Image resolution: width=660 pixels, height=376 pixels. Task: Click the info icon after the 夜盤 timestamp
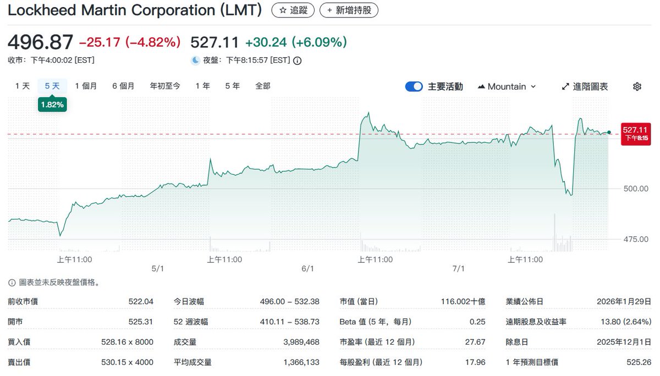pyautogui.click(x=296, y=60)
